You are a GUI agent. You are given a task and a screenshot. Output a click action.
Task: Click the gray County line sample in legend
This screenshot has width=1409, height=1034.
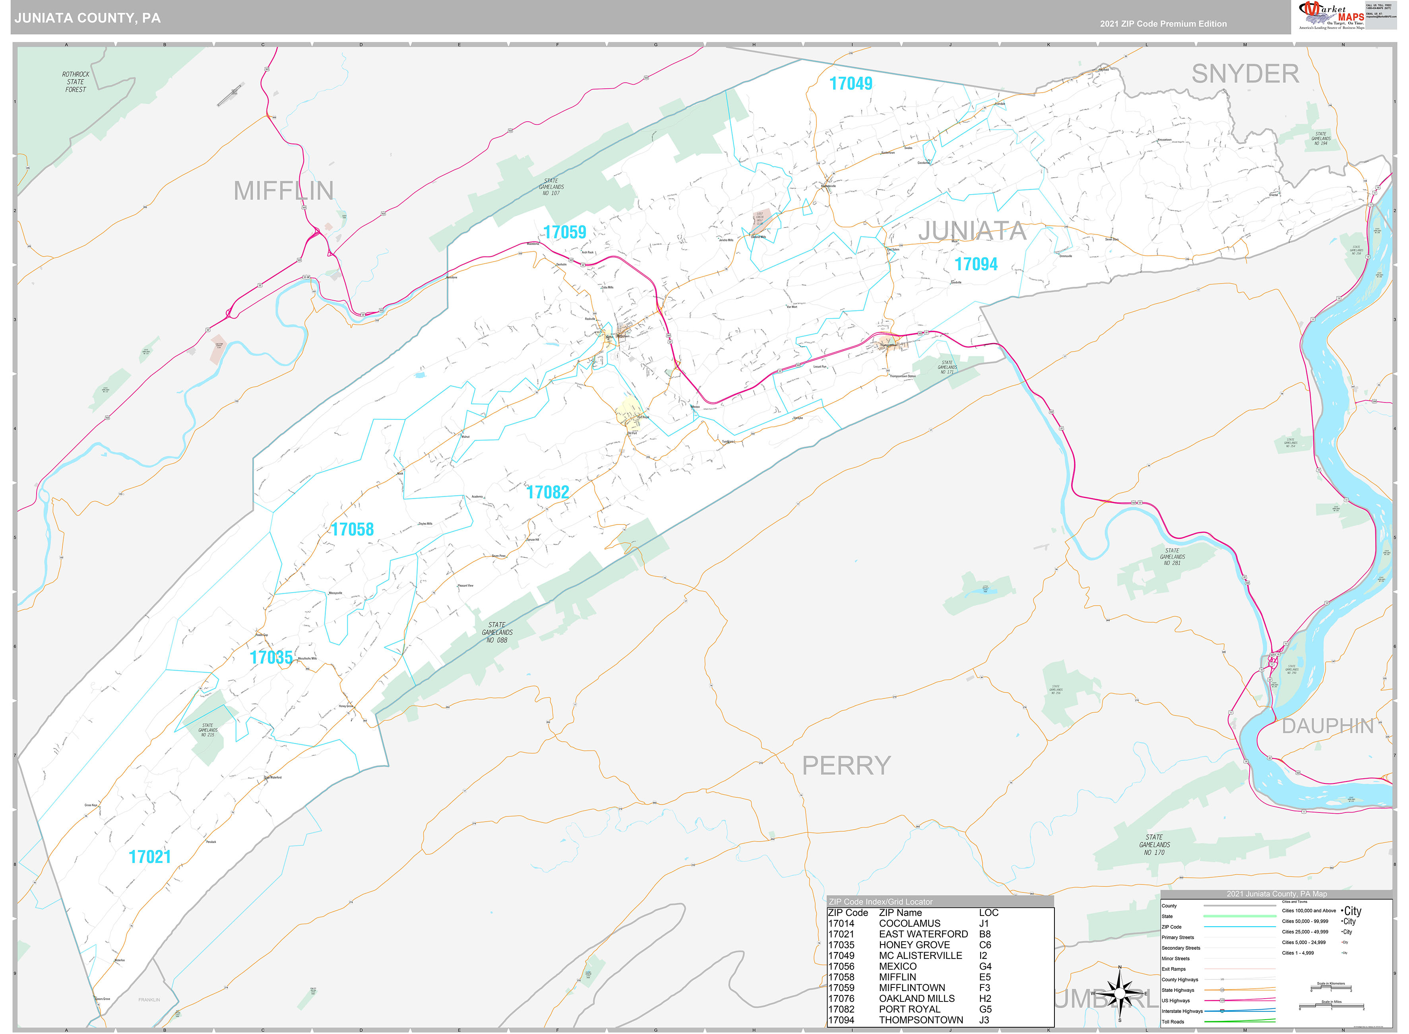click(x=1240, y=906)
